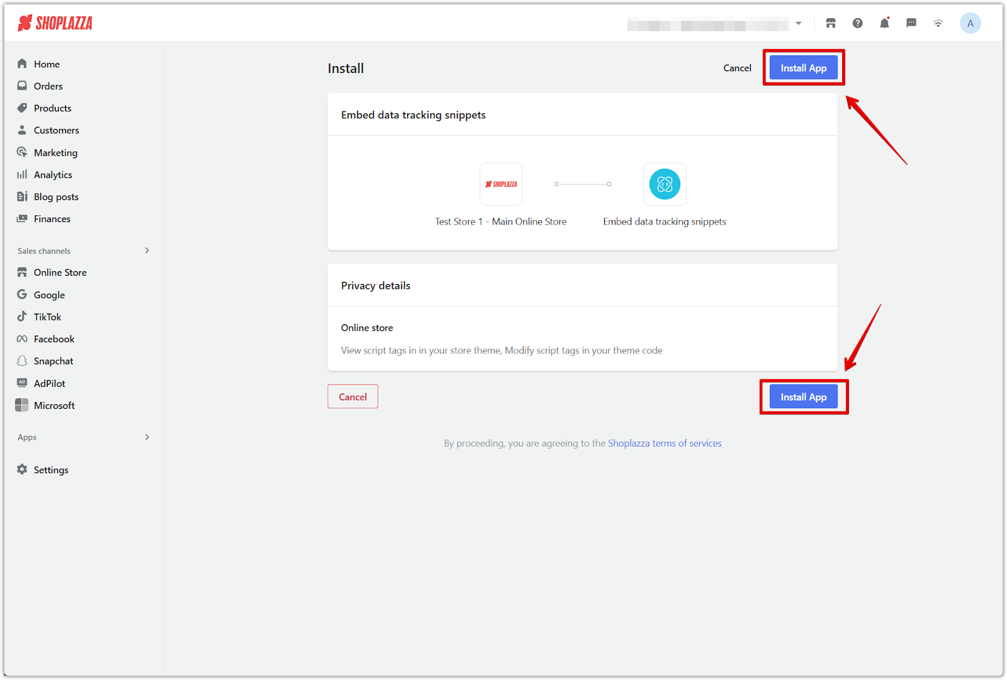Click the AdPilot icon
Viewport: 1007px width, 680px height.
click(22, 382)
